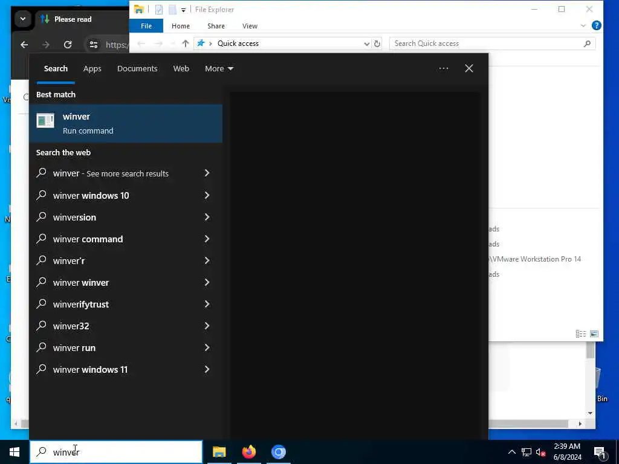The width and height of the screenshot is (619, 464).
Task: Switch to the Web filter tab
Action: click(x=181, y=69)
